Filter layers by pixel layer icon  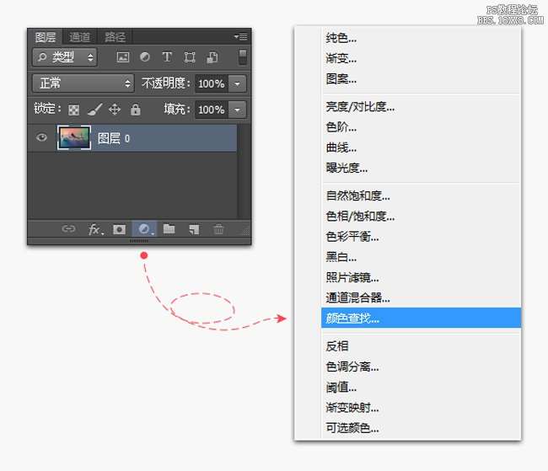[x=123, y=57]
